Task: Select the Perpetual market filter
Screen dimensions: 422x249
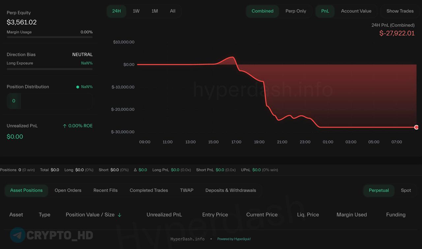Action: click(x=379, y=190)
